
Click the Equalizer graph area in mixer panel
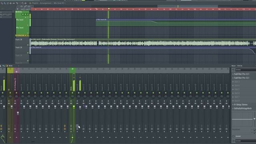[242, 119]
